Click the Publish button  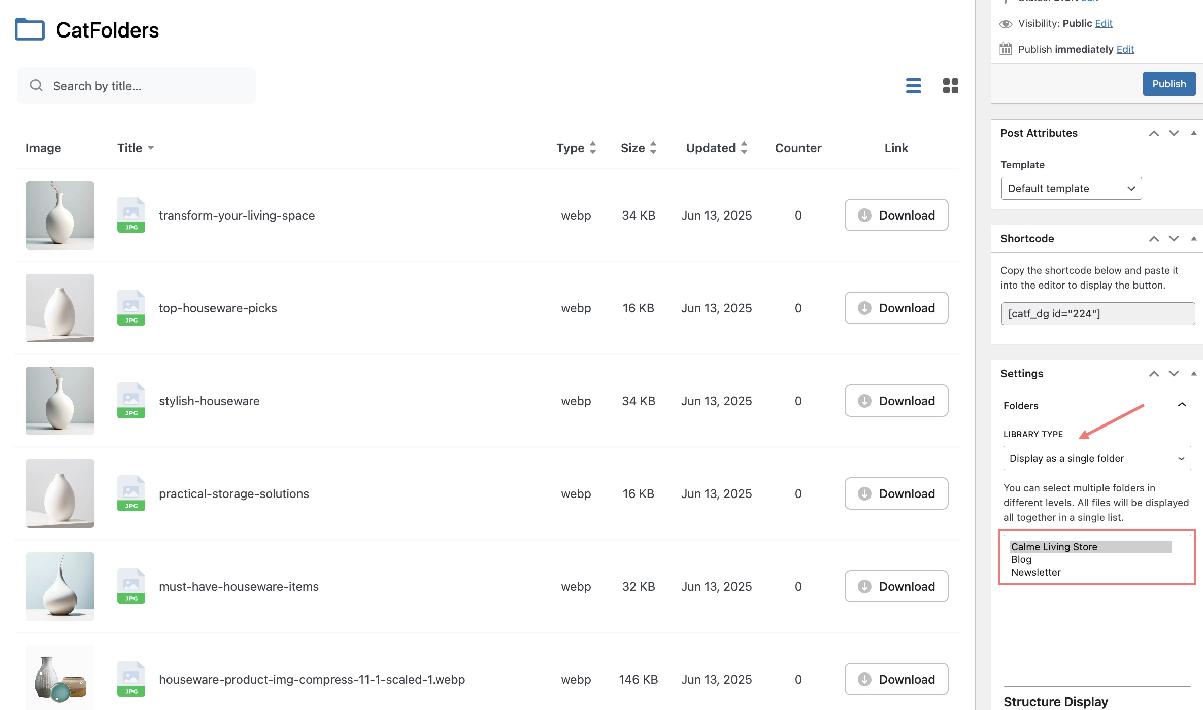tap(1169, 84)
